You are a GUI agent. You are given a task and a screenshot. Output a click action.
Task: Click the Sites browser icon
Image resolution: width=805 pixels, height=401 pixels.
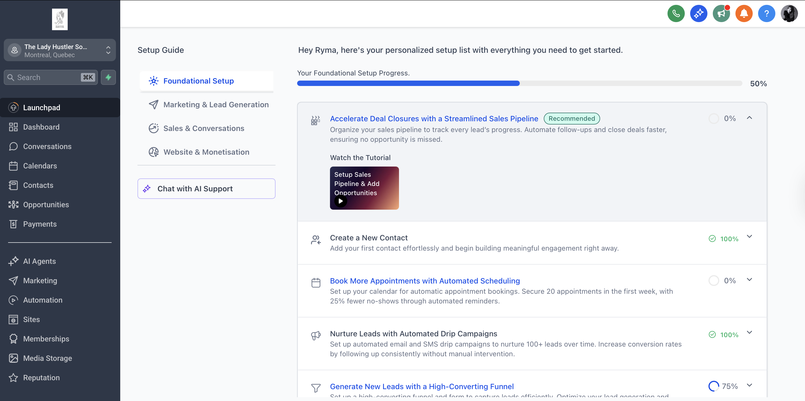pos(13,320)
